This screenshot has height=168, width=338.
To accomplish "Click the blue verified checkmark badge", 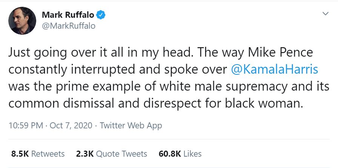I will click(101, 15).
